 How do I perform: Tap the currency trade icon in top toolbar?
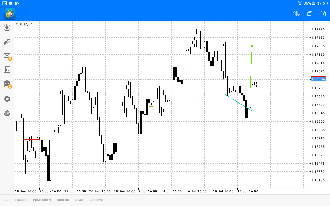296,13
